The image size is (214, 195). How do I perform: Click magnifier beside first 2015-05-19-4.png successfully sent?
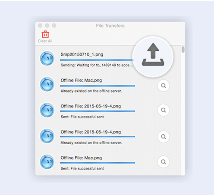(164, 110)
